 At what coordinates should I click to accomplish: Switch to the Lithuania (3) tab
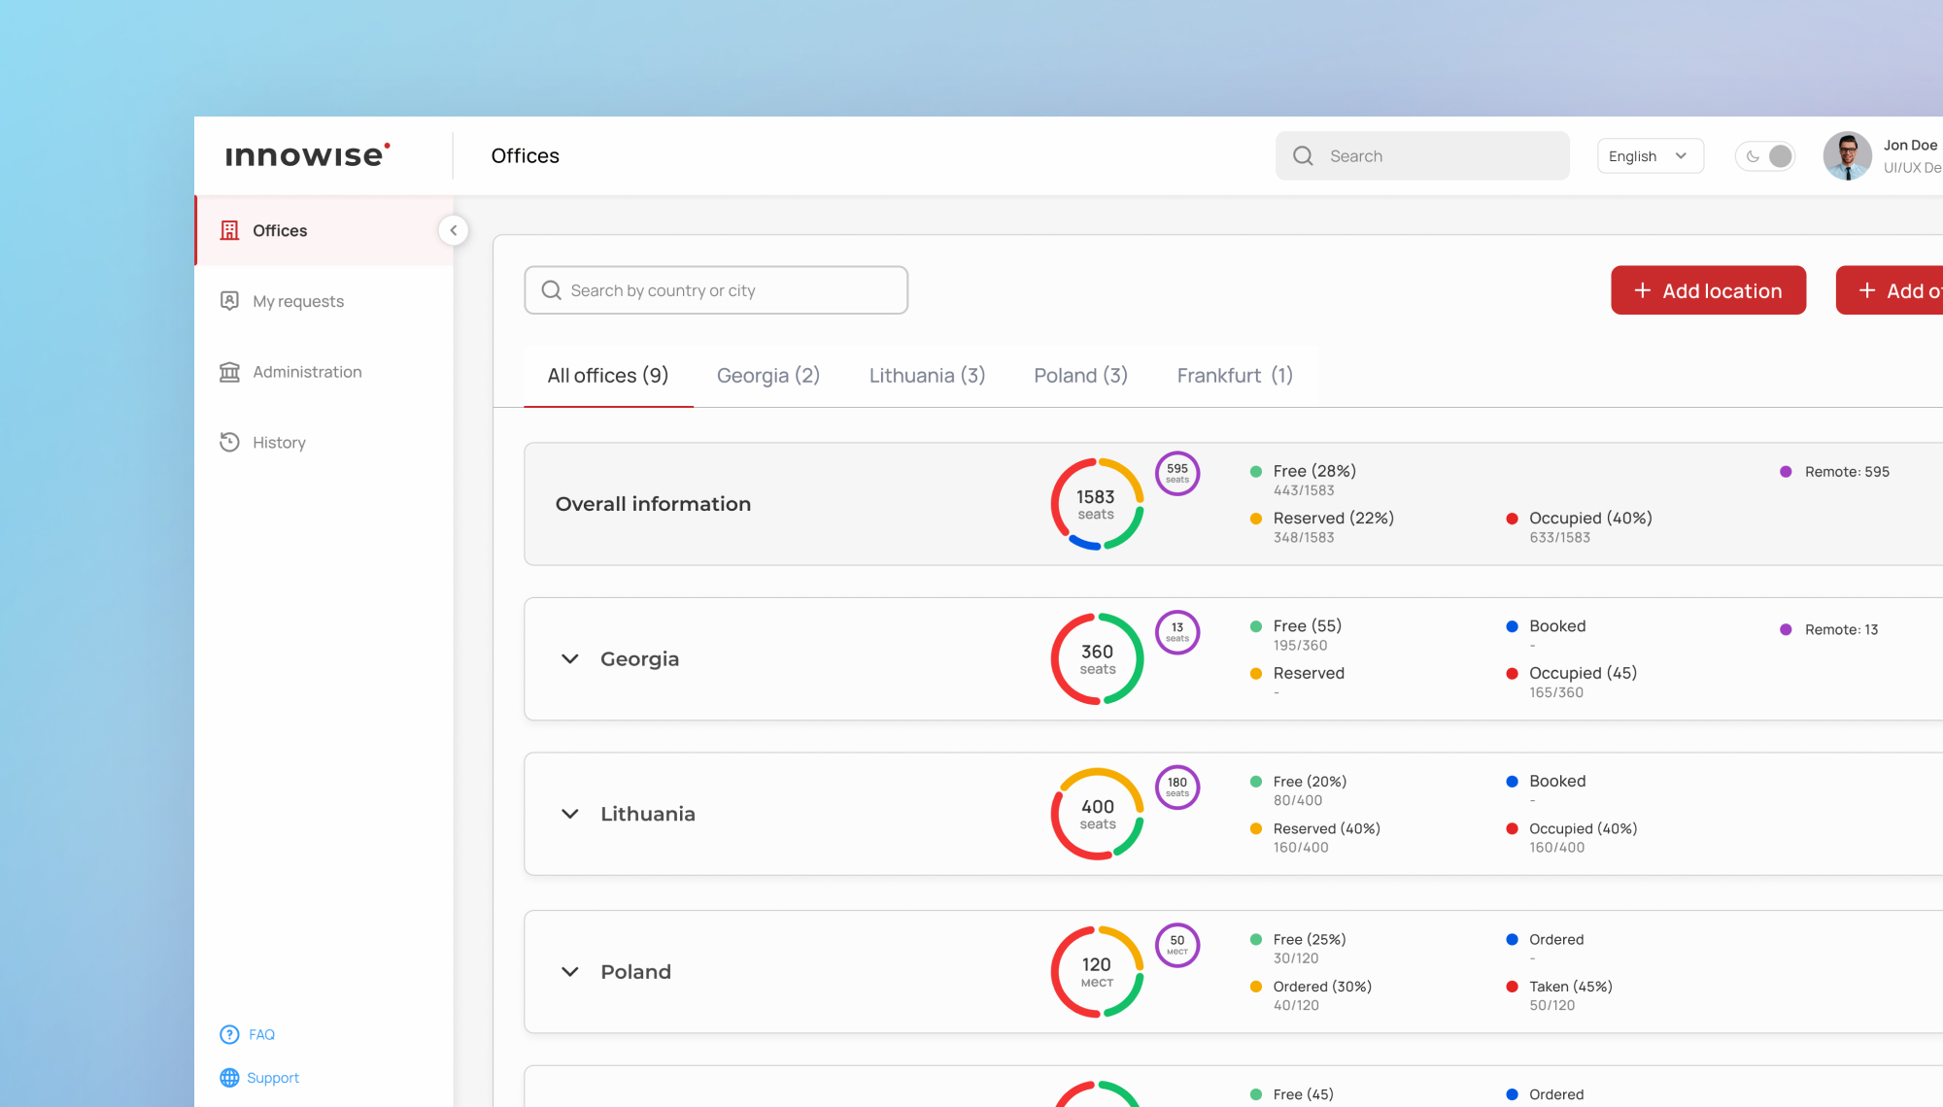[927, 376]
